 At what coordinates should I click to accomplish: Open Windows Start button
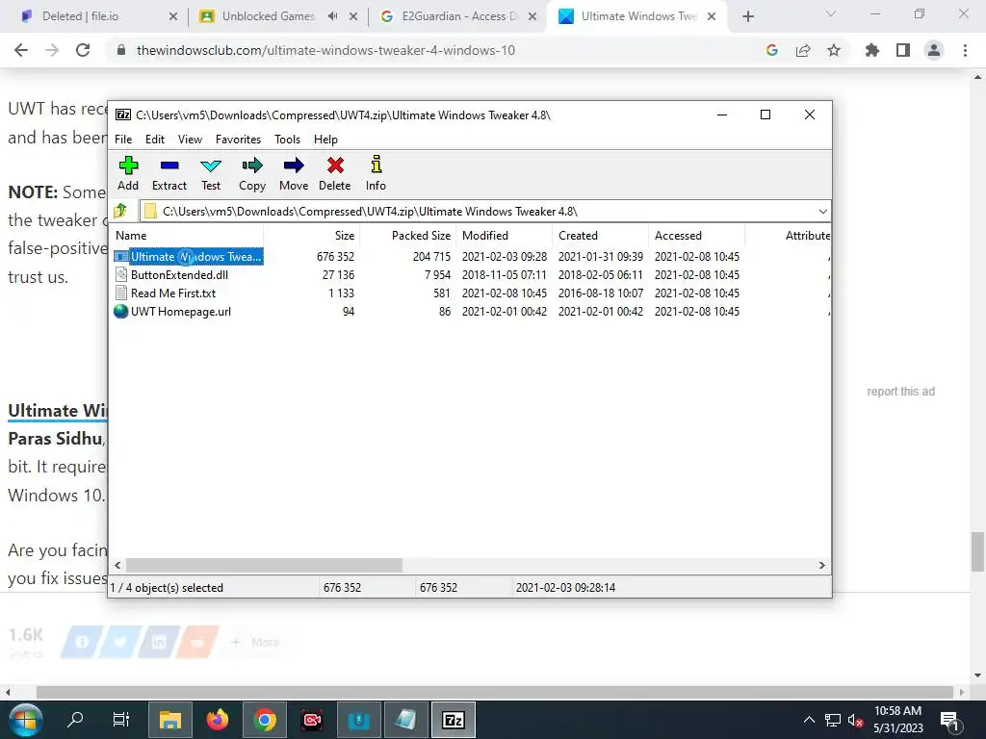point(25,720)
